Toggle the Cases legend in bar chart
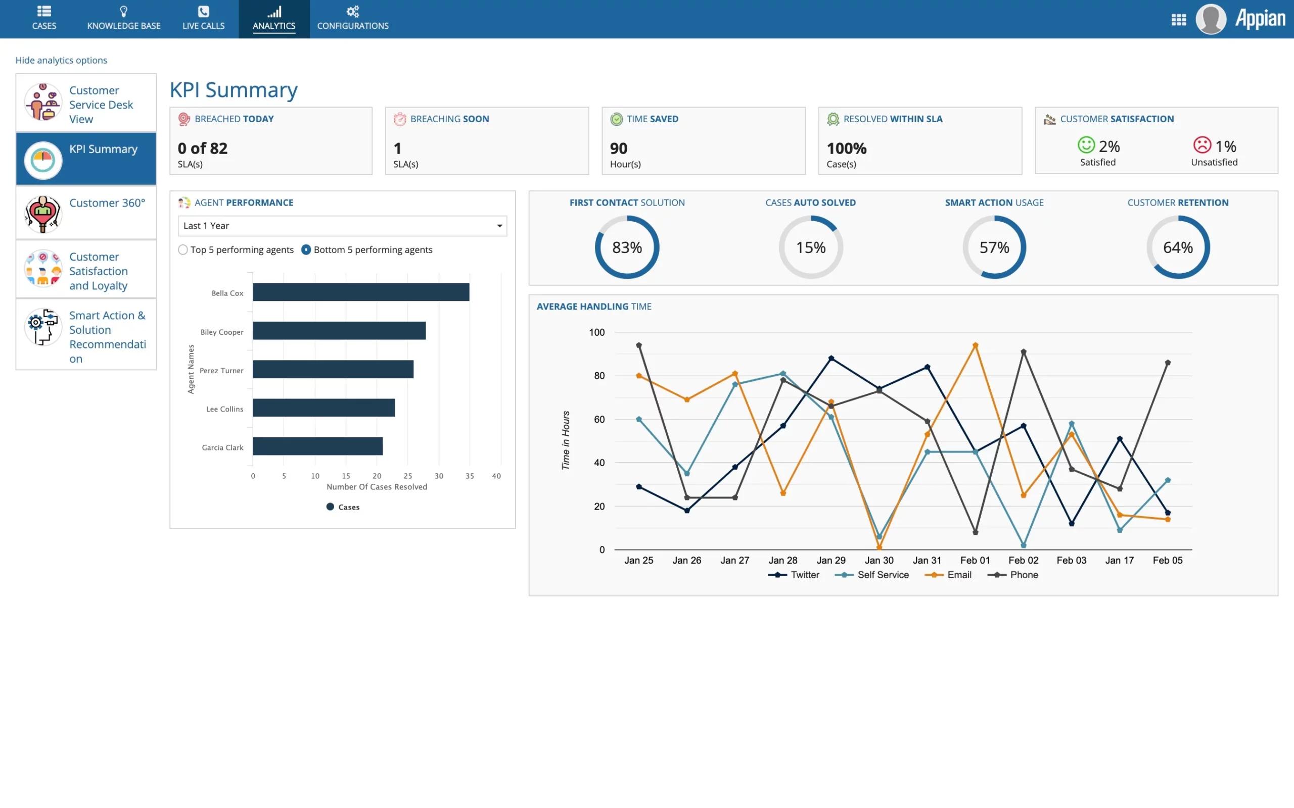The height and width of the screenshot is (808, 1294). (x=343, y=507)
